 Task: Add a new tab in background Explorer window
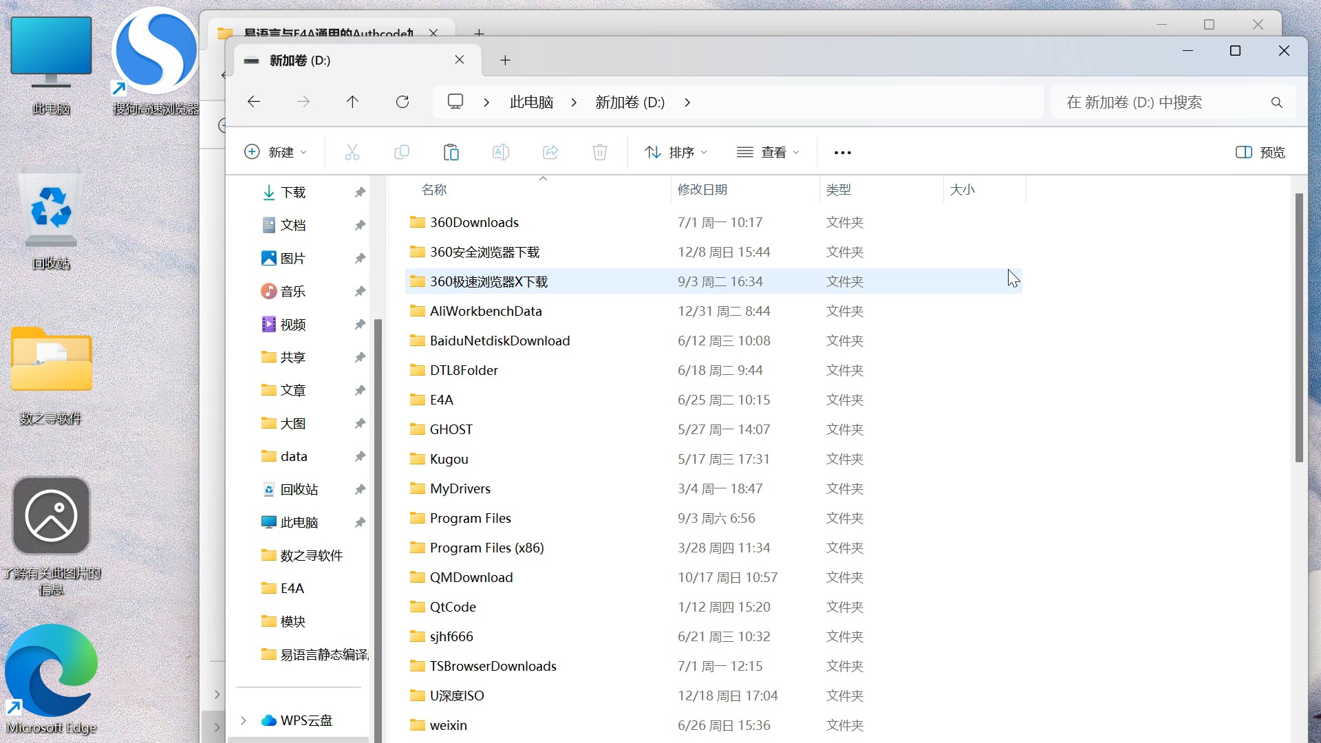tap(480, 32)
